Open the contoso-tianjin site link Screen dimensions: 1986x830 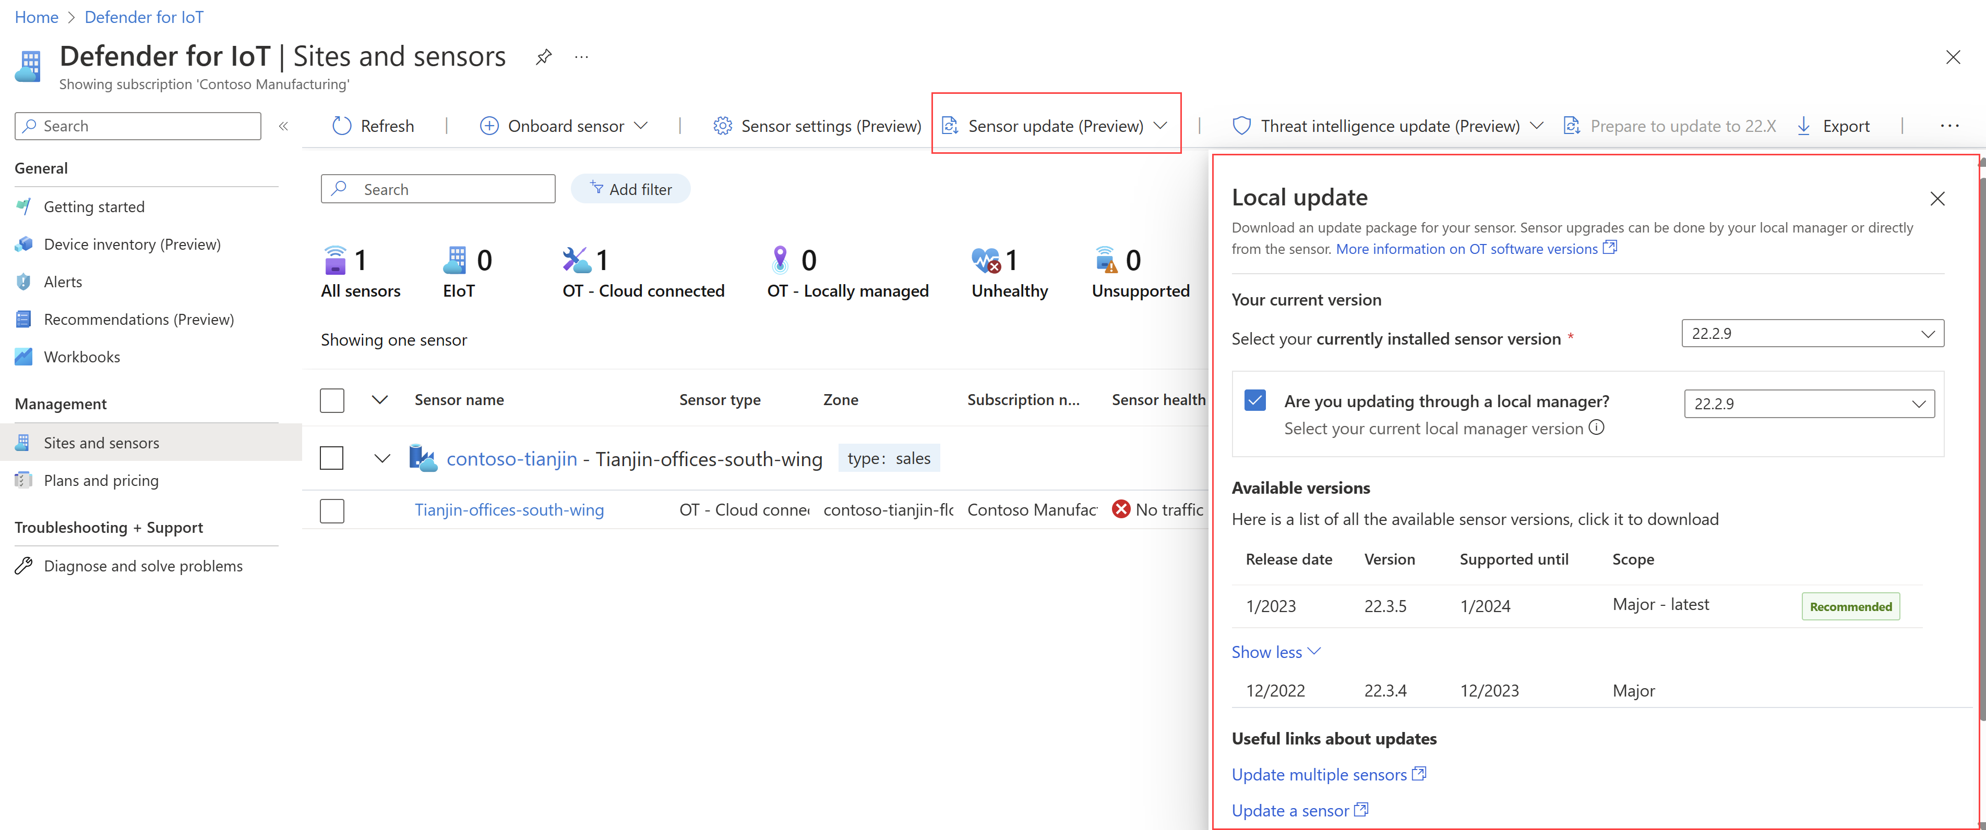pos(512,459)
